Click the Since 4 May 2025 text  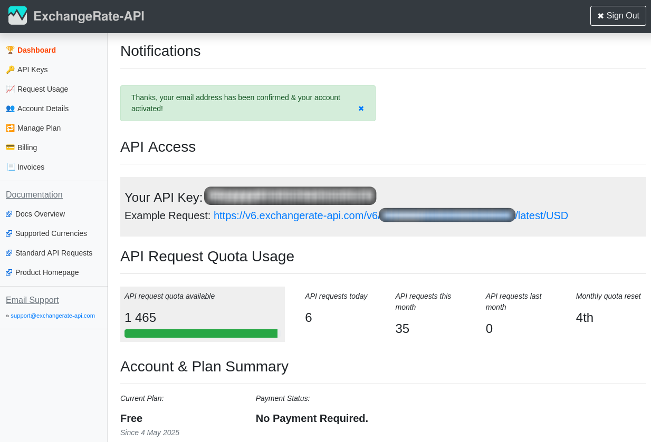click(150, 433)
